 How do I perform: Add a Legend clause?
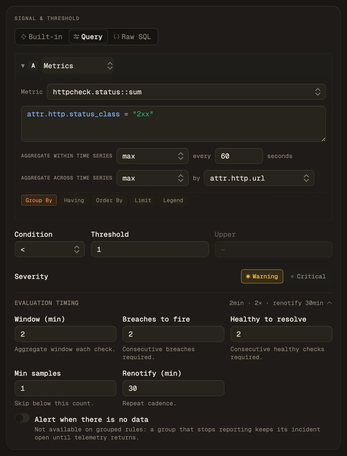[x=173, y=200]
